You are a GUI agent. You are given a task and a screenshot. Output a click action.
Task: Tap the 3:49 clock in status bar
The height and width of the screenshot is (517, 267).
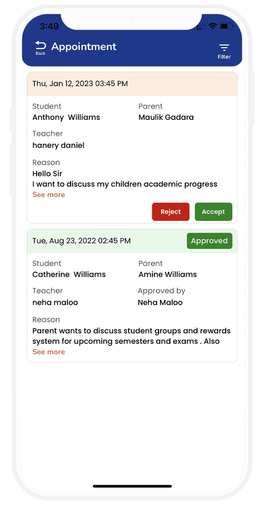[49, 26]
